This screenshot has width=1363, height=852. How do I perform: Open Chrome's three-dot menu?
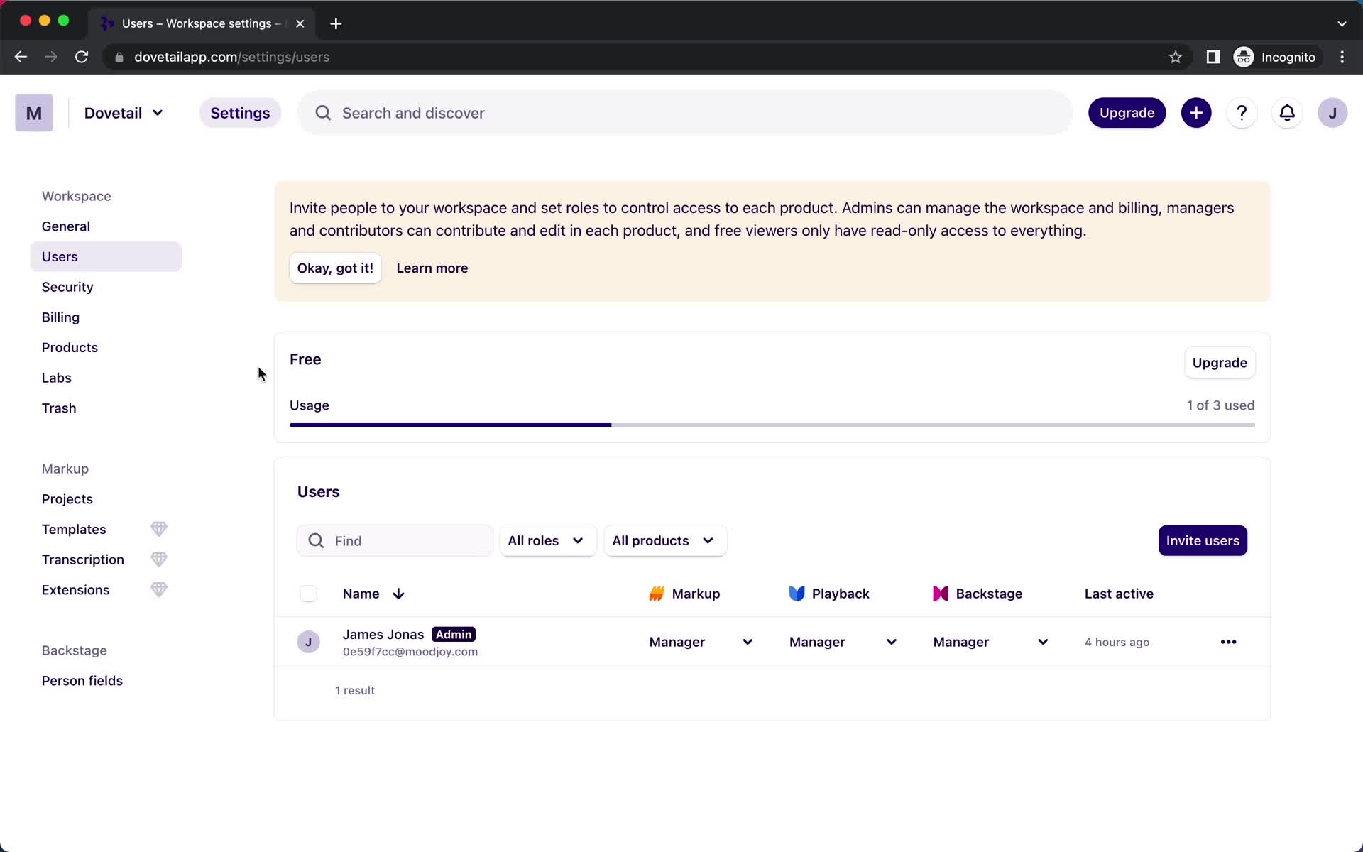pyautogui.click(x=1342, y=57)
